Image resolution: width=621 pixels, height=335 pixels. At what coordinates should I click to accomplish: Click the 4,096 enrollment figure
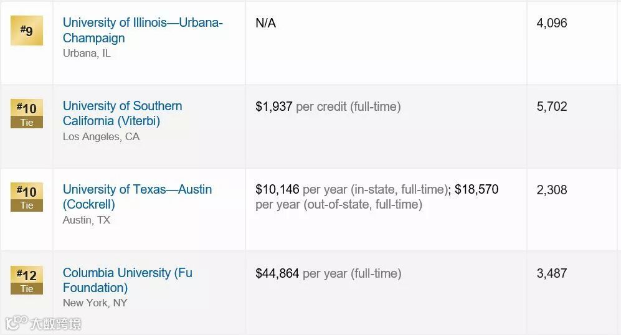pos(552,23)
